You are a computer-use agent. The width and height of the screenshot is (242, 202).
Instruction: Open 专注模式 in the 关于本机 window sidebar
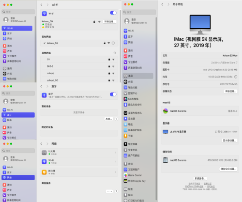[x=131, y=62]
